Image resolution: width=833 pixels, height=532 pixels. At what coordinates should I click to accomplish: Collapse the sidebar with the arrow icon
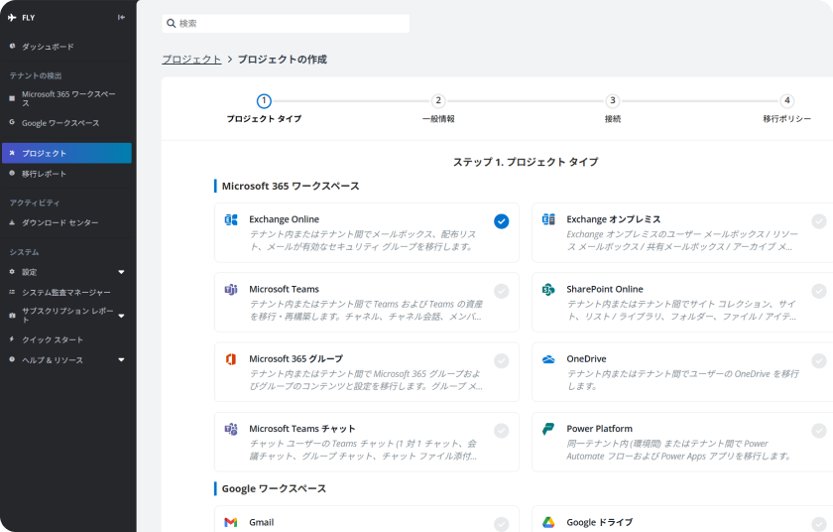[121, 18]
